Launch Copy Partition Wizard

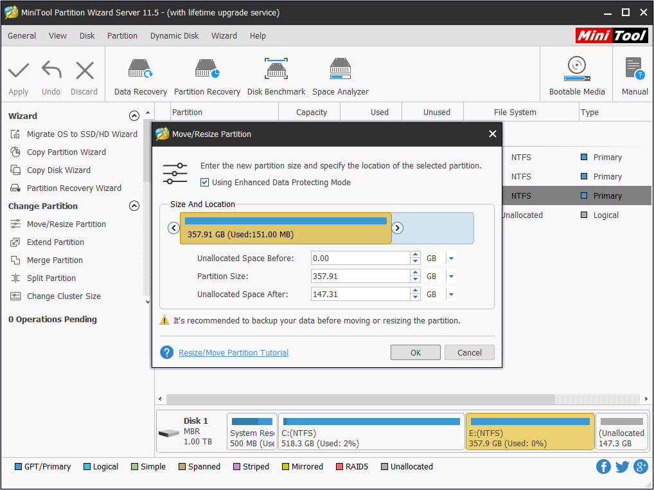[x=58, y=152]
